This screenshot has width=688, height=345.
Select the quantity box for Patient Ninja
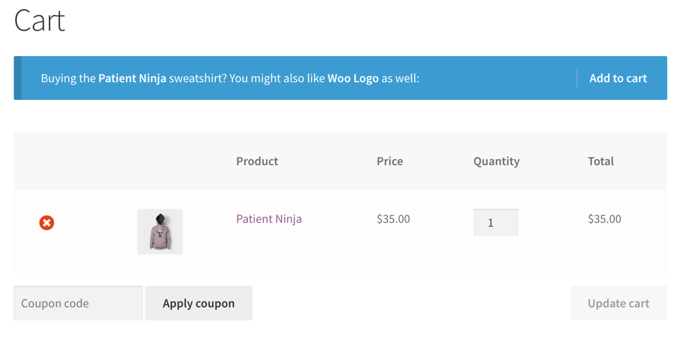(495, 222)
